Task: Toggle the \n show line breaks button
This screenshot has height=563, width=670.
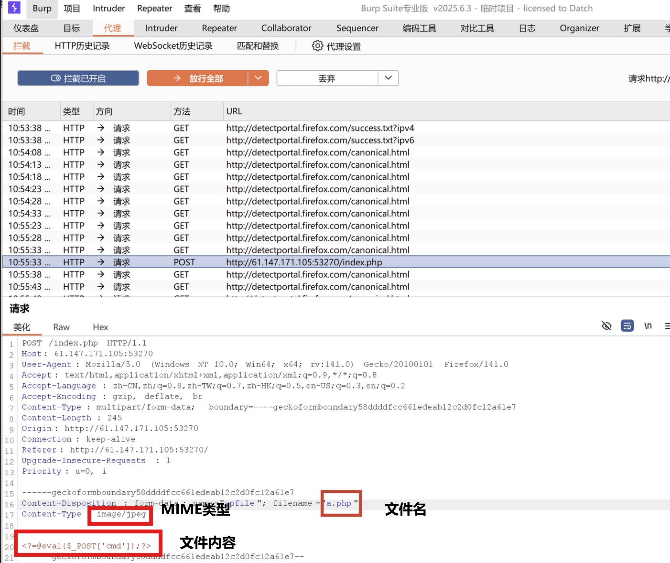Action: point(648,326)
